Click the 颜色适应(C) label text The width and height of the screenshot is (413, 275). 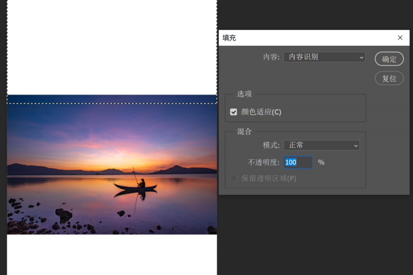pyautogui.click(x=261, y=112)
